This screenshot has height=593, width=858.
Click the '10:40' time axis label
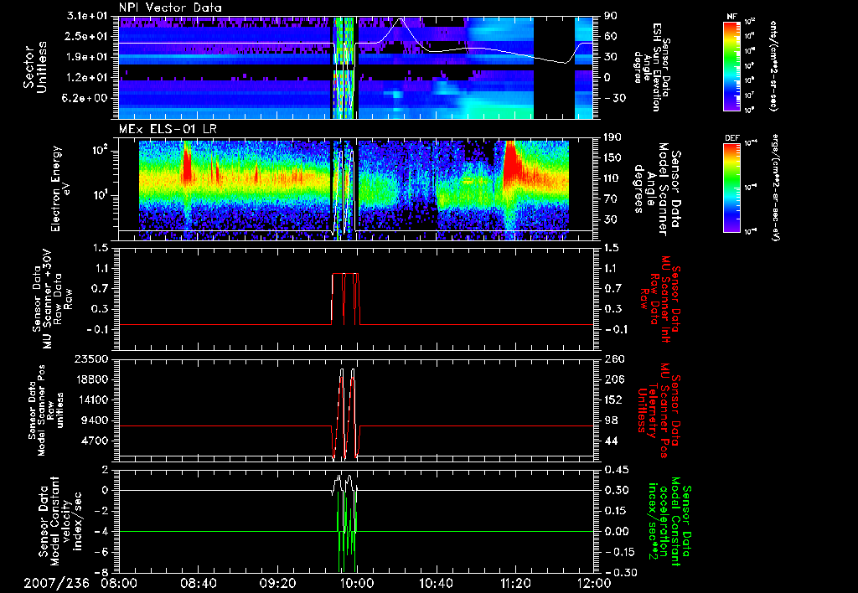[x=436, y=583]
